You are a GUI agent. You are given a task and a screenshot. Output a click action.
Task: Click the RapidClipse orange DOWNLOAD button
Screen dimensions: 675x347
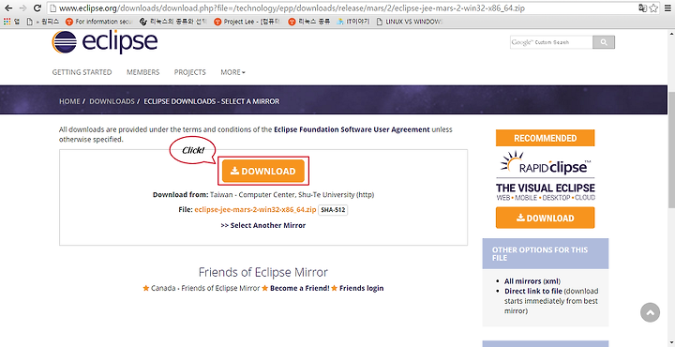[546, 218]
